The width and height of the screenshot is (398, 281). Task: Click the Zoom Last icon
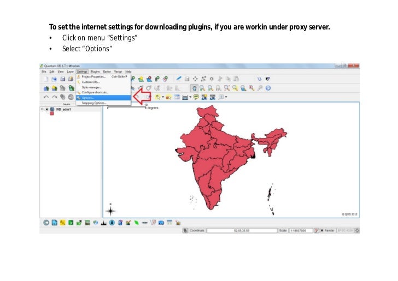(251, 88)
